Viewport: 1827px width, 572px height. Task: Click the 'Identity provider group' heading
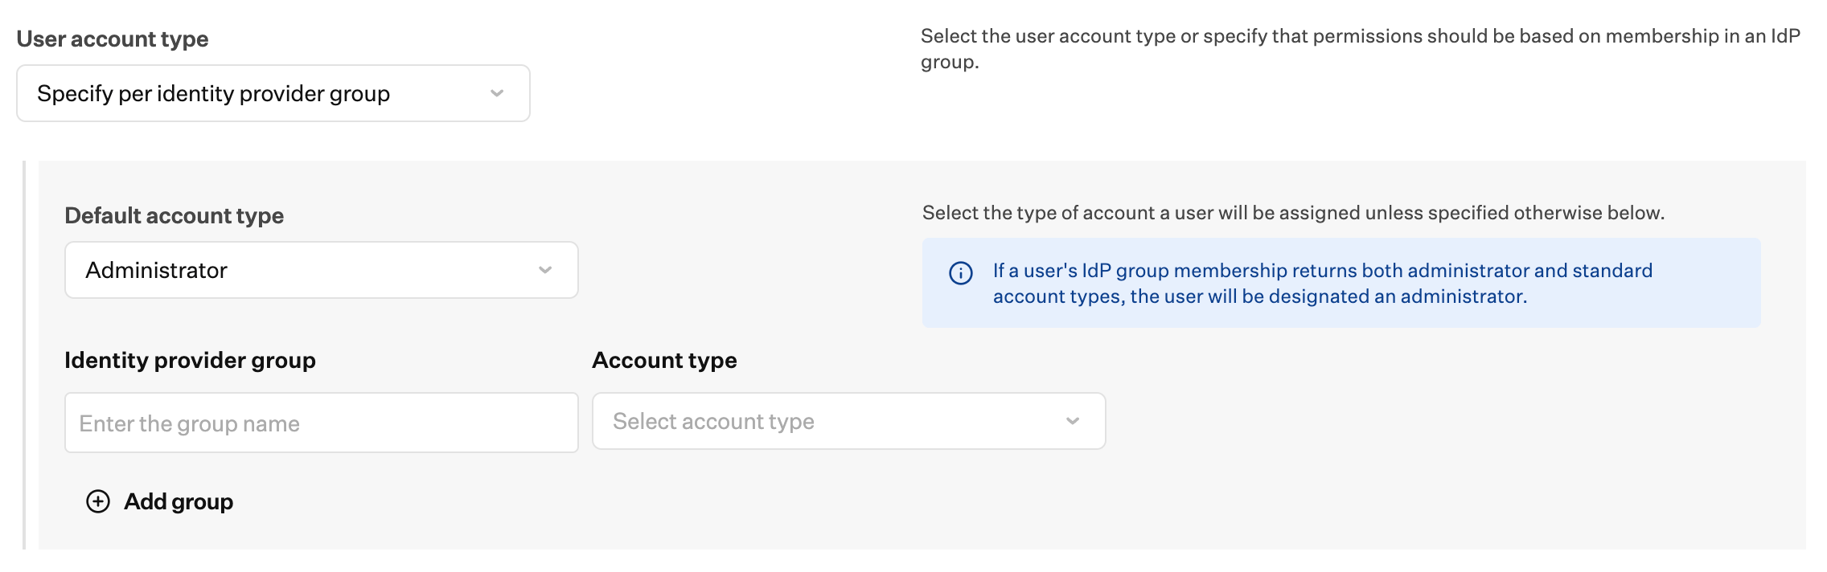click(x=191, y=360)
